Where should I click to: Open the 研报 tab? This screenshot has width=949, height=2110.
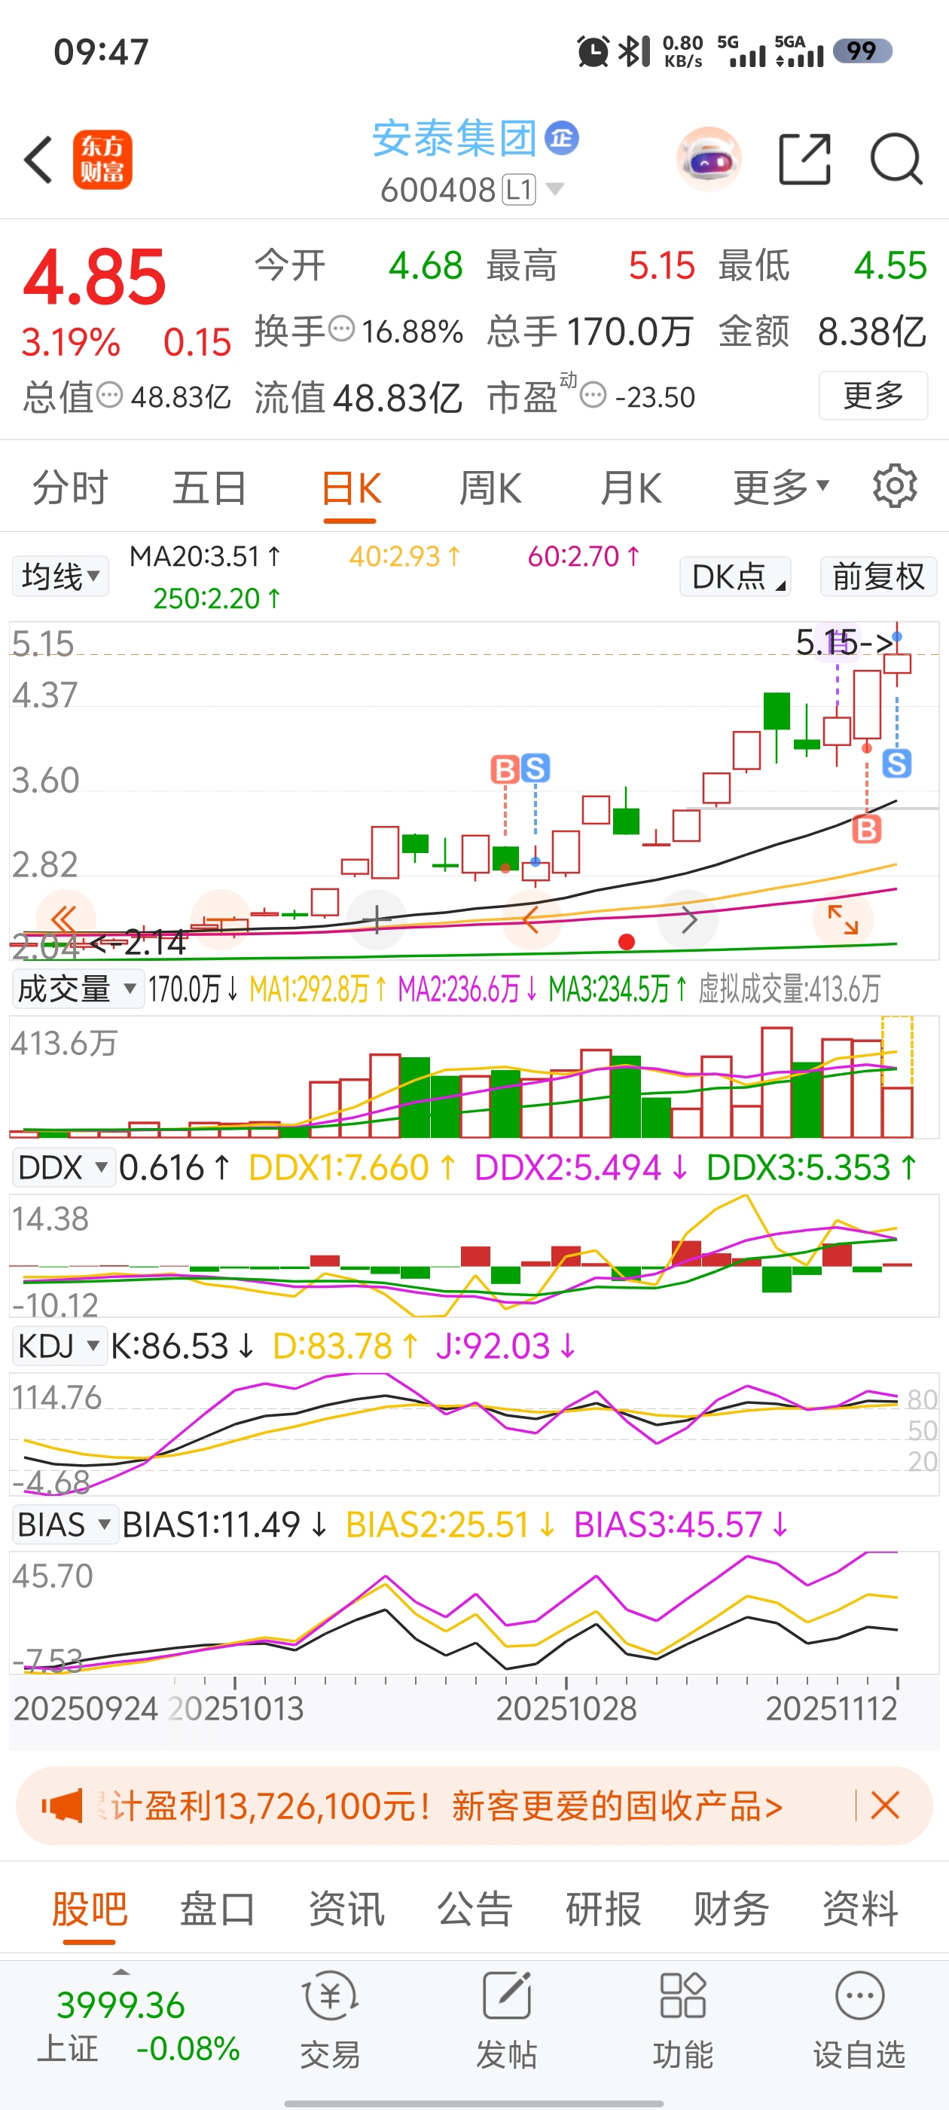[603, 1909]
